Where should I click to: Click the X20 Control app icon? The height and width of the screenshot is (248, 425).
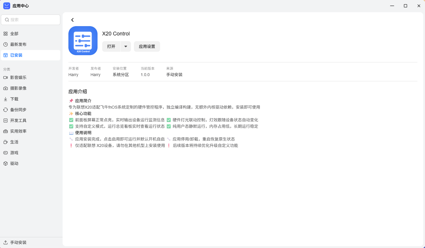83,41
